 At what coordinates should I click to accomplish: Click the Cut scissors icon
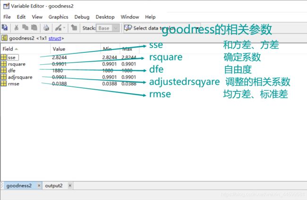click(x=16, y=27)
